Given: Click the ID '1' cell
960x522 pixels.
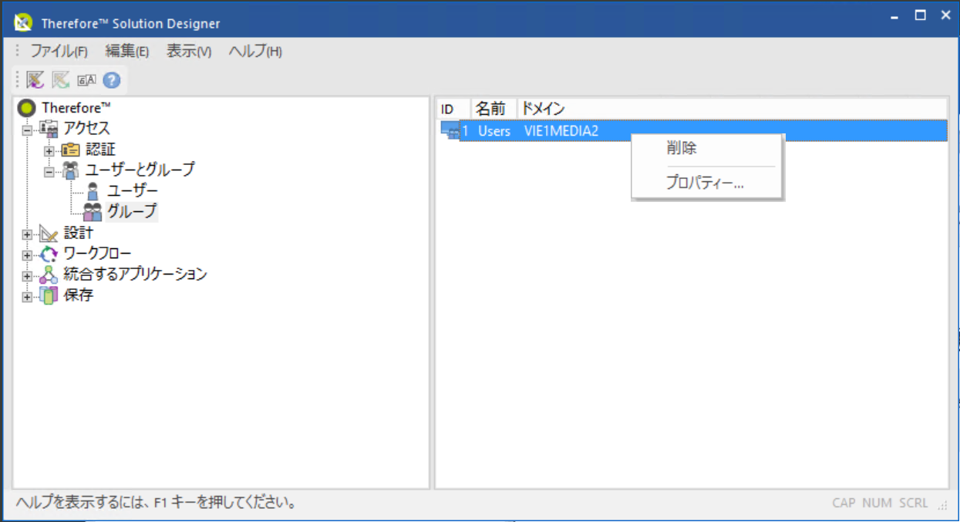Looking at the screenshot, I should click(x=466, y=131).
